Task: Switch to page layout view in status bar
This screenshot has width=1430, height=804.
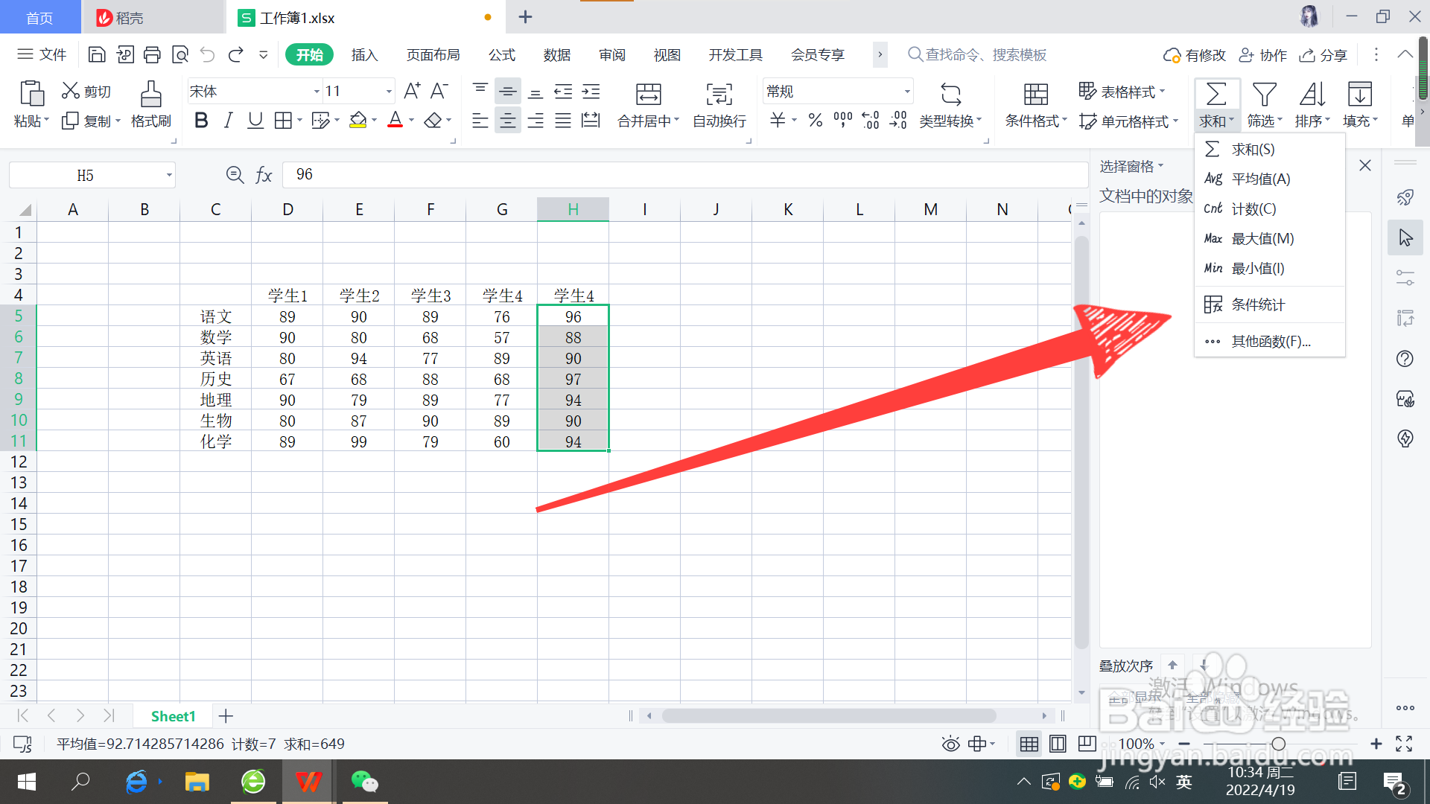Action: [x=1058, y=744]
